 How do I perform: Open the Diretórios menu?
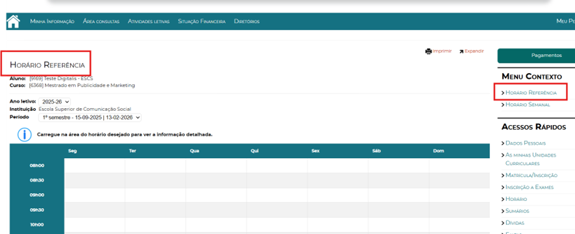click(x=247, y=21)
